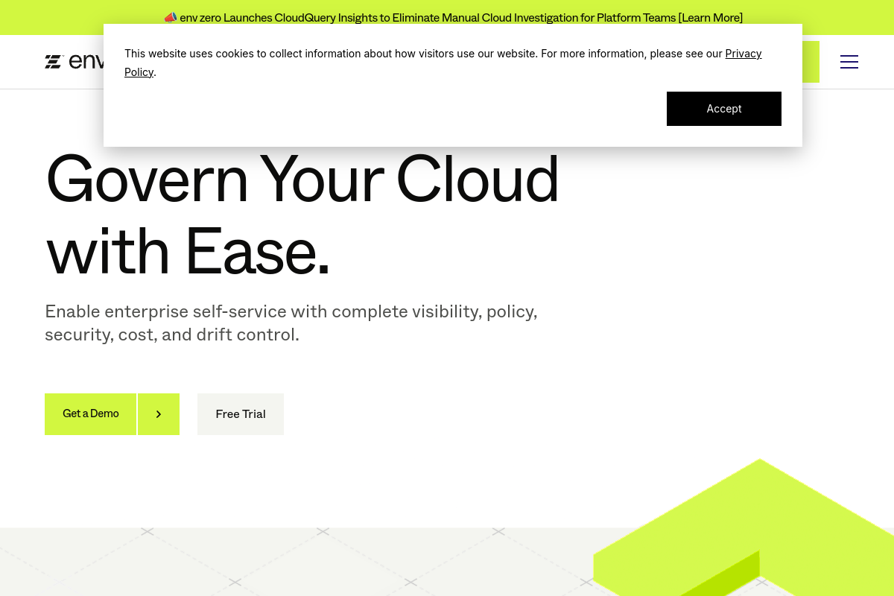894x596 pixels.
Task: Click the "Govern Your Cloud with Ease." headline
Action: point(302,215)
